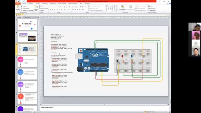Toggle Bold formatting in the Font group
The height and width of the screenshot is (113, 201).
tap(50, 10)
